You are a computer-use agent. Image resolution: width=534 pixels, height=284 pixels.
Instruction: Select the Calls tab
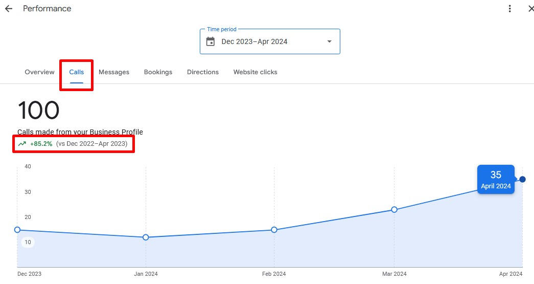pos(77,72)
